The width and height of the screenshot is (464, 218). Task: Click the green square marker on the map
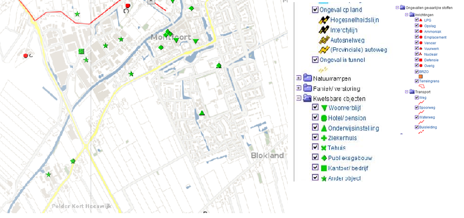[x=82, y=52]
